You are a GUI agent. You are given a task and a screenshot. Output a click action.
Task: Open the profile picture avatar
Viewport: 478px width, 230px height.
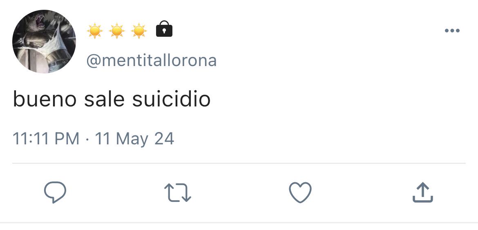pos(44,42)
